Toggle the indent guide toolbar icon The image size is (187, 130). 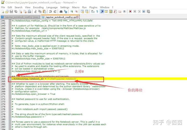(x=102, y=12)
